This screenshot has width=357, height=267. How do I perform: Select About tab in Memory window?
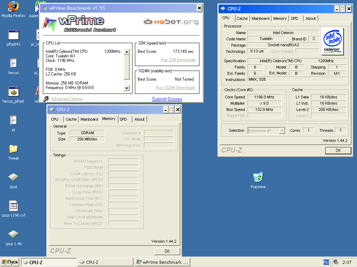[139, 119]
